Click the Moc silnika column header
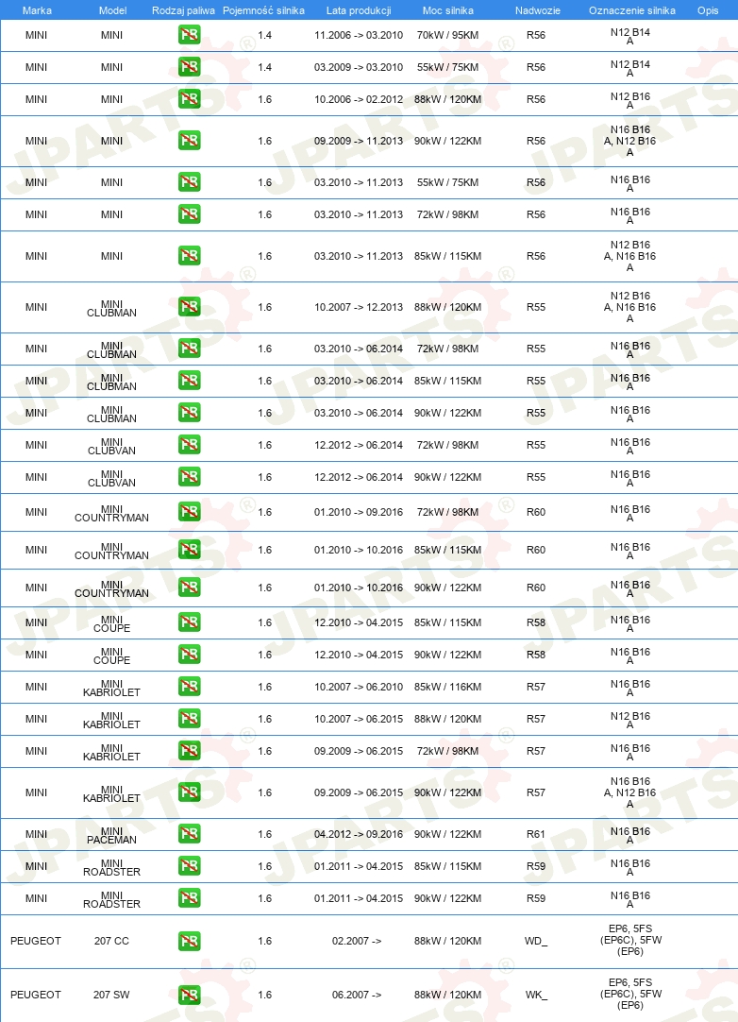 click(x=447, y=10)
